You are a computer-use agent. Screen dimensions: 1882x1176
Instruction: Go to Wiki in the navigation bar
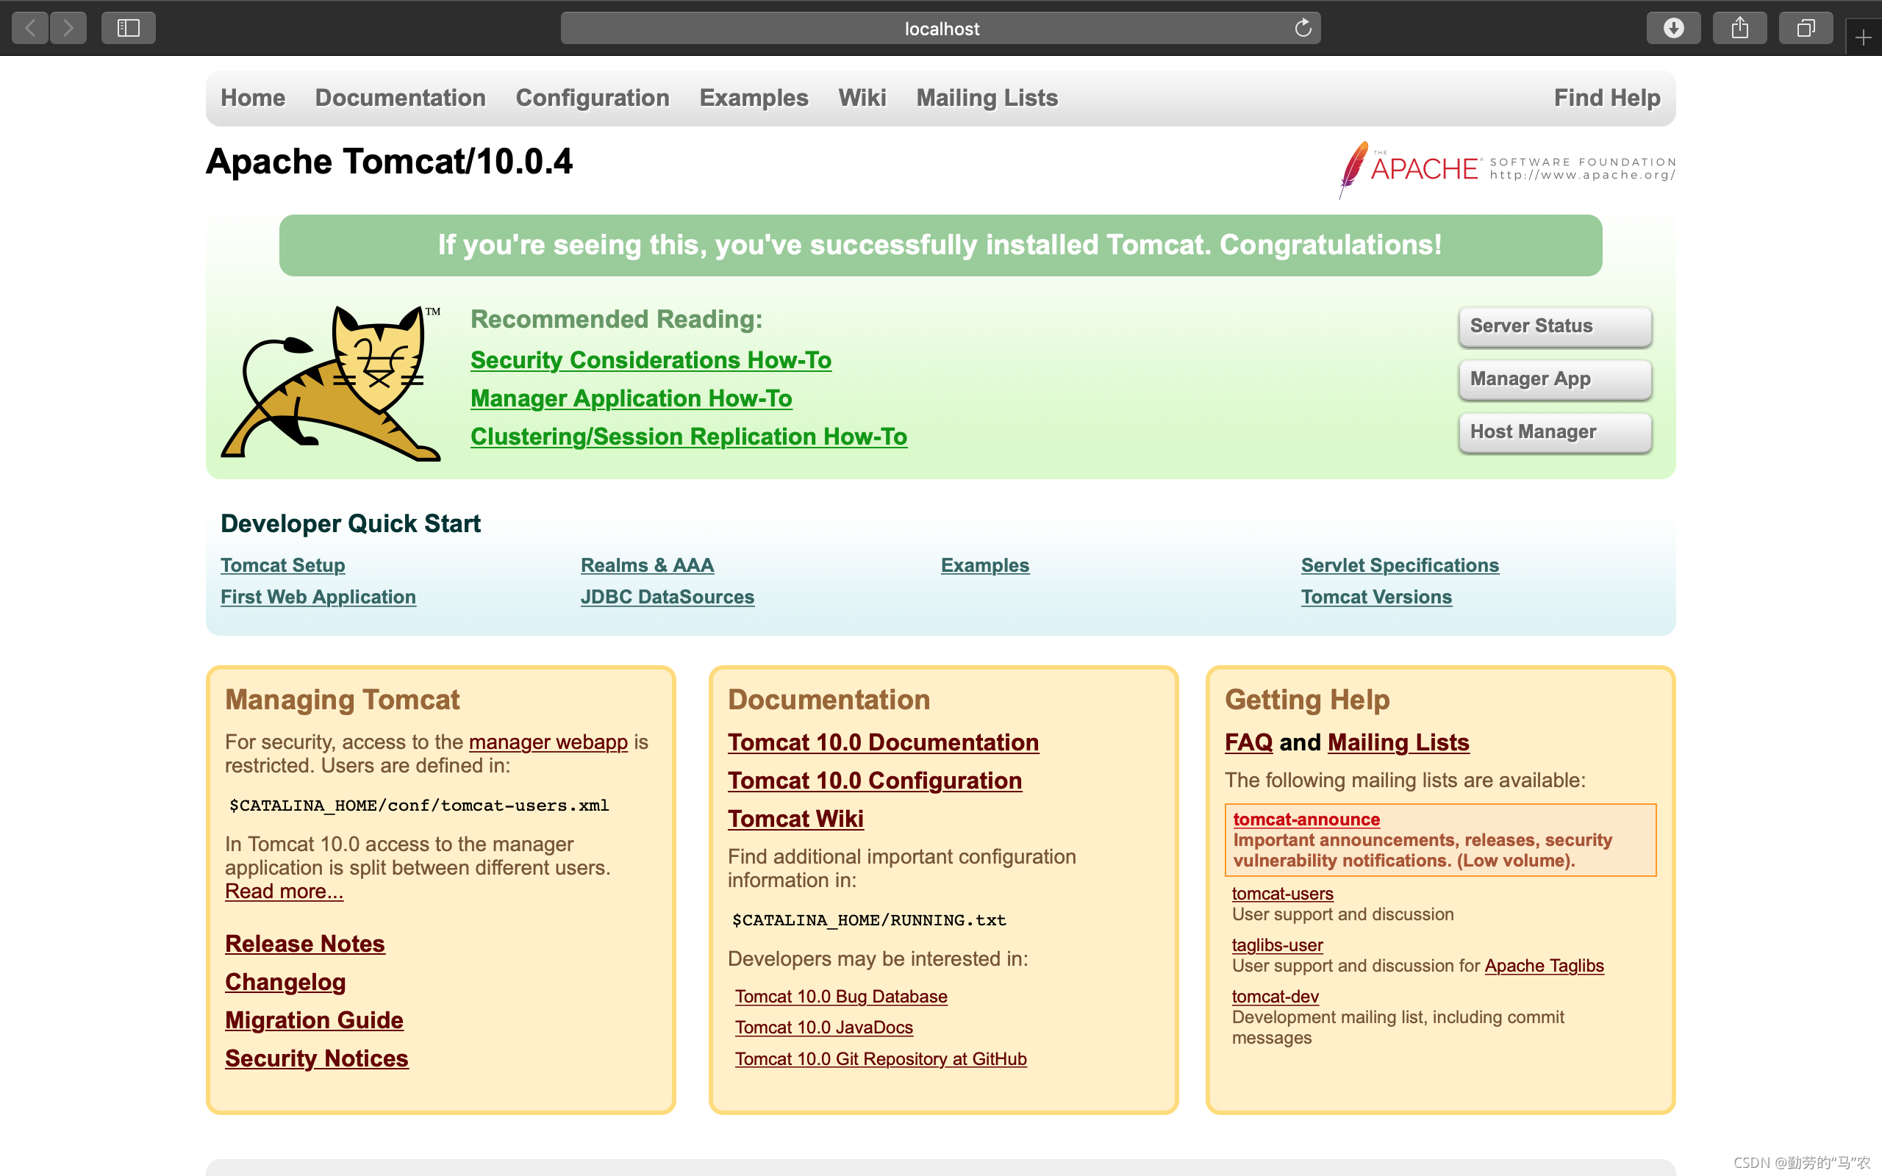(862, 98)
